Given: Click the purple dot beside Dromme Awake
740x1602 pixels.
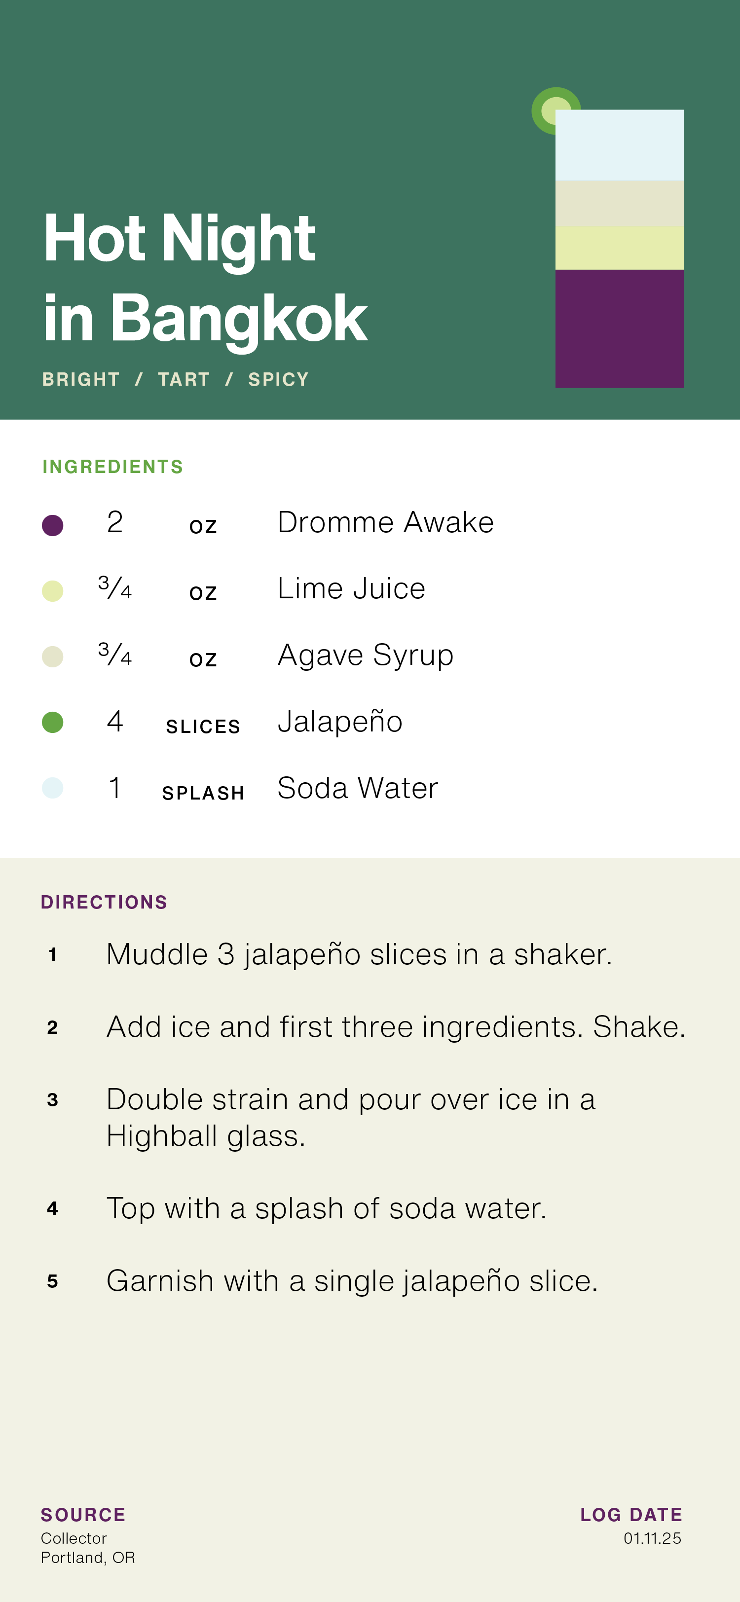Looking at the screenshot, I should tap(52, 525).
